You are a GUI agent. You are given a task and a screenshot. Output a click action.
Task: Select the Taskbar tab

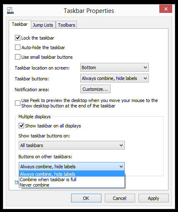[20, 24]
